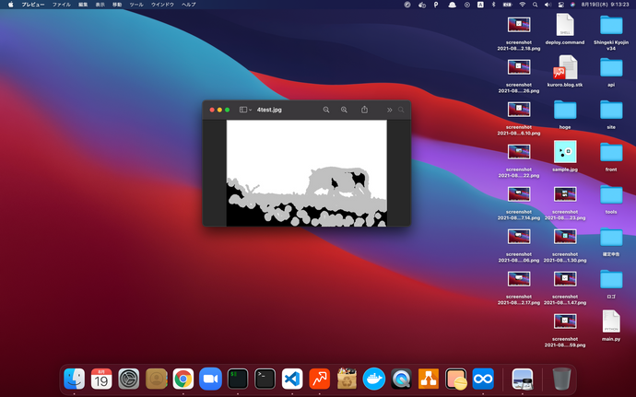The width and height of the screenshot is (636, 397).
Task: Select the Shingeki Kyojin v34 folder
Action: [611, 32]
